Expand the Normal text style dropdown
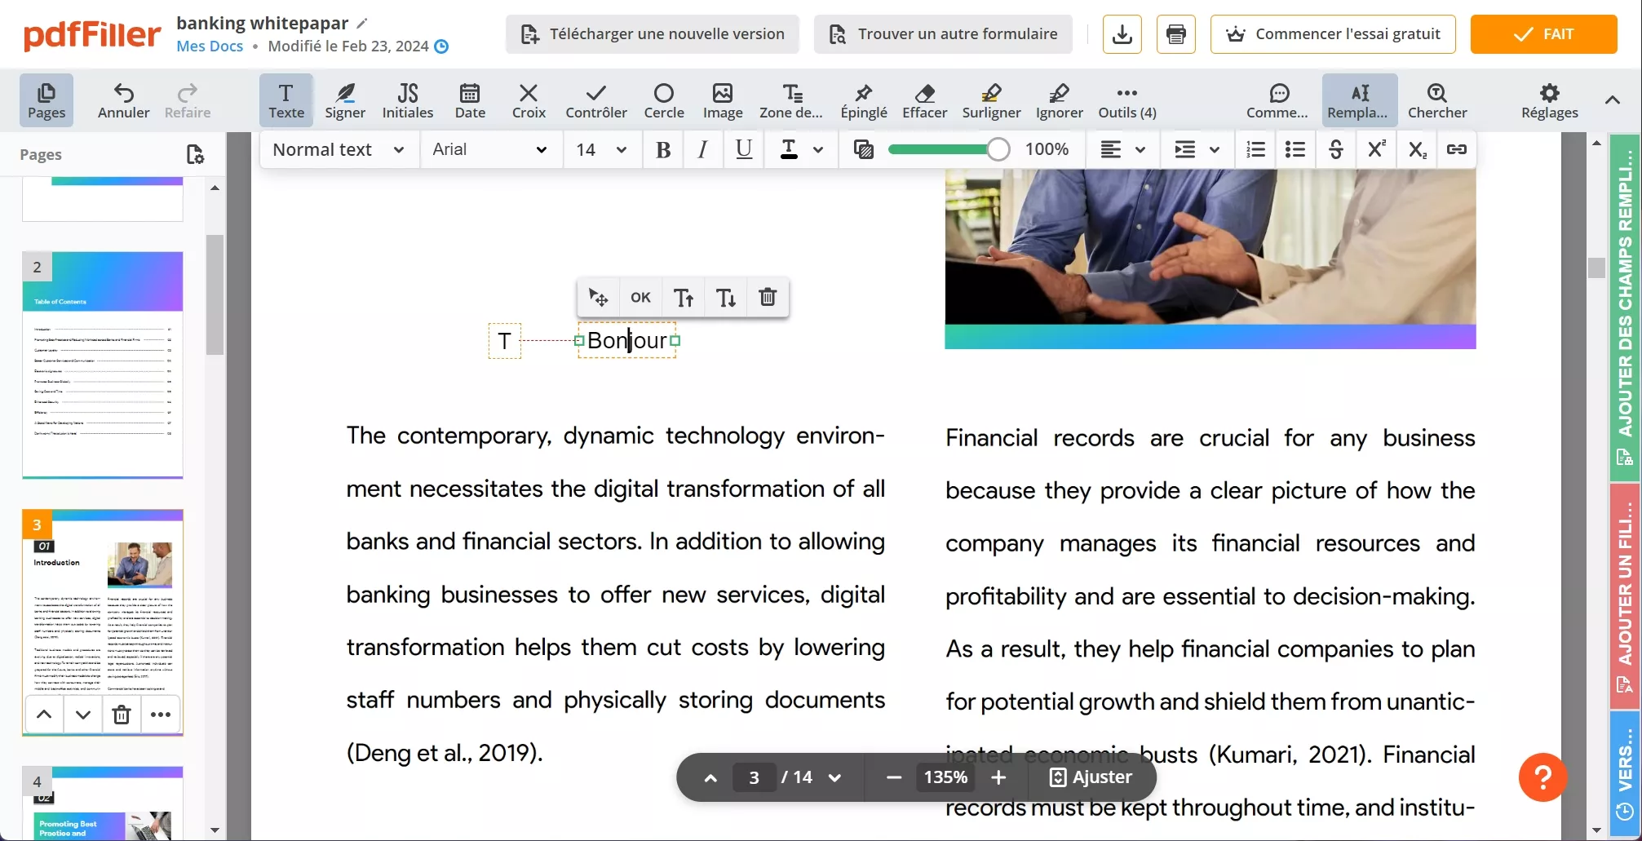Image resolution: width=1642 pixels, height=841 pixels. click(x=337, y=149)
